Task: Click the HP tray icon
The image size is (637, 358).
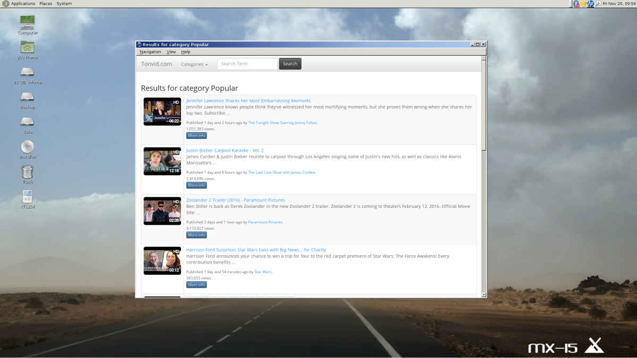Action: coord(591,4)
